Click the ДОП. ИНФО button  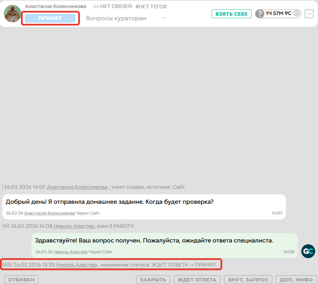click(x=296, y=280)
